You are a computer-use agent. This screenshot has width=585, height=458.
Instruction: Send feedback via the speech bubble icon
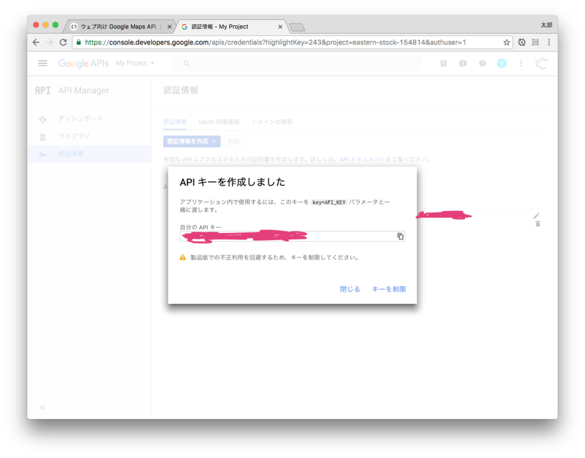click(463, 63)
